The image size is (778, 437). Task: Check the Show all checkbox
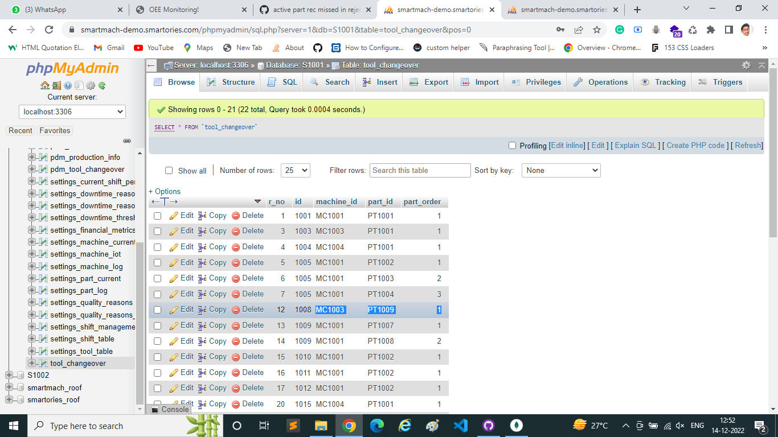click(x=169, y=170)
